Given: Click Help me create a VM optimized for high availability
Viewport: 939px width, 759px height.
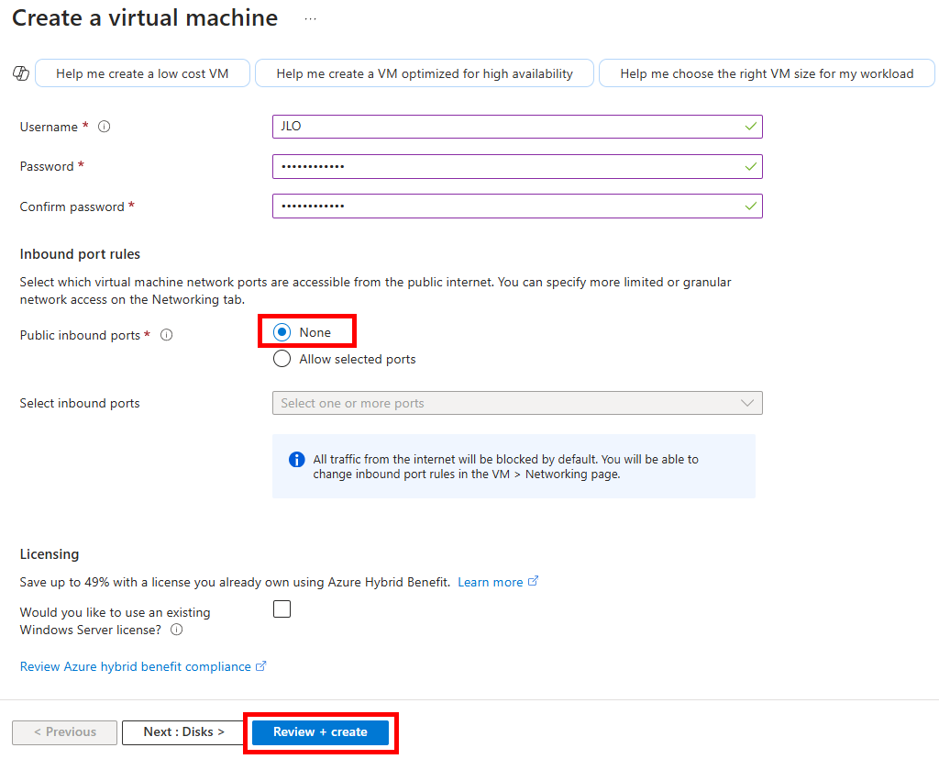Looking at the screenshot, I should coord(425,73).
